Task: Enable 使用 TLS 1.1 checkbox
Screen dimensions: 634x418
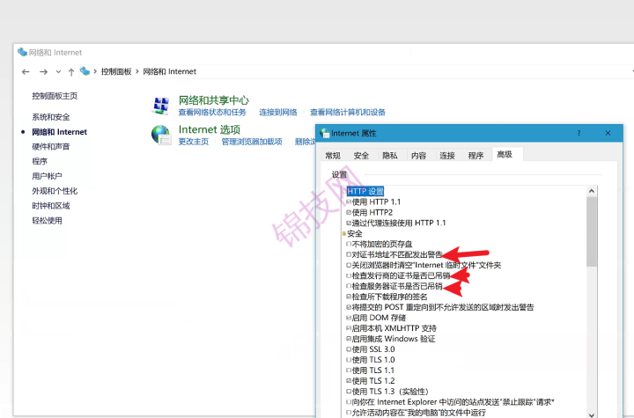Action: click(349, 370)
